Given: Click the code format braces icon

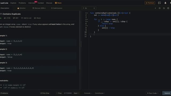Looking at the screenshot, I should coord(160,8).
